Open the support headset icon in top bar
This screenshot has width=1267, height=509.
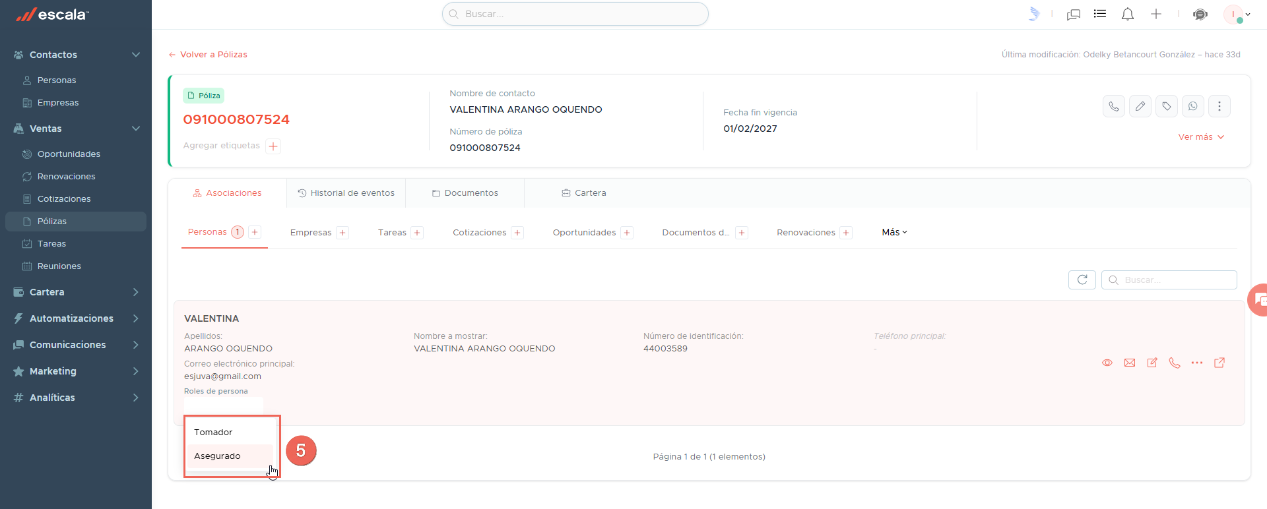click(x=1200, y=14)
